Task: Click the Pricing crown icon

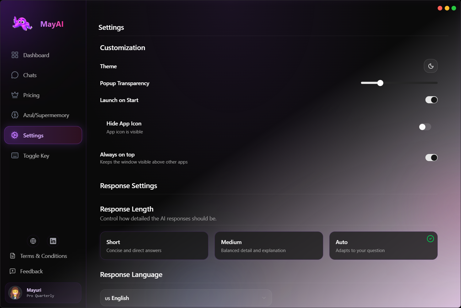Action: (15, 95)
